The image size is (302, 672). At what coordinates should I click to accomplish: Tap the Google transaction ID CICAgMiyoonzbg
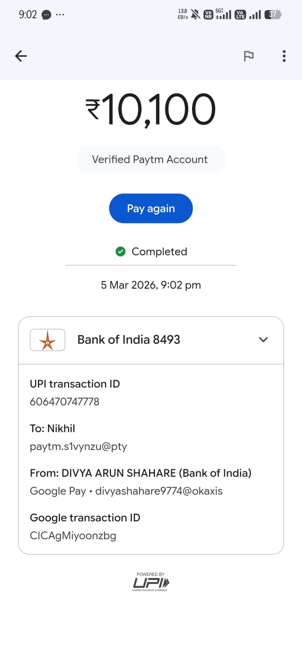point(73,536)
